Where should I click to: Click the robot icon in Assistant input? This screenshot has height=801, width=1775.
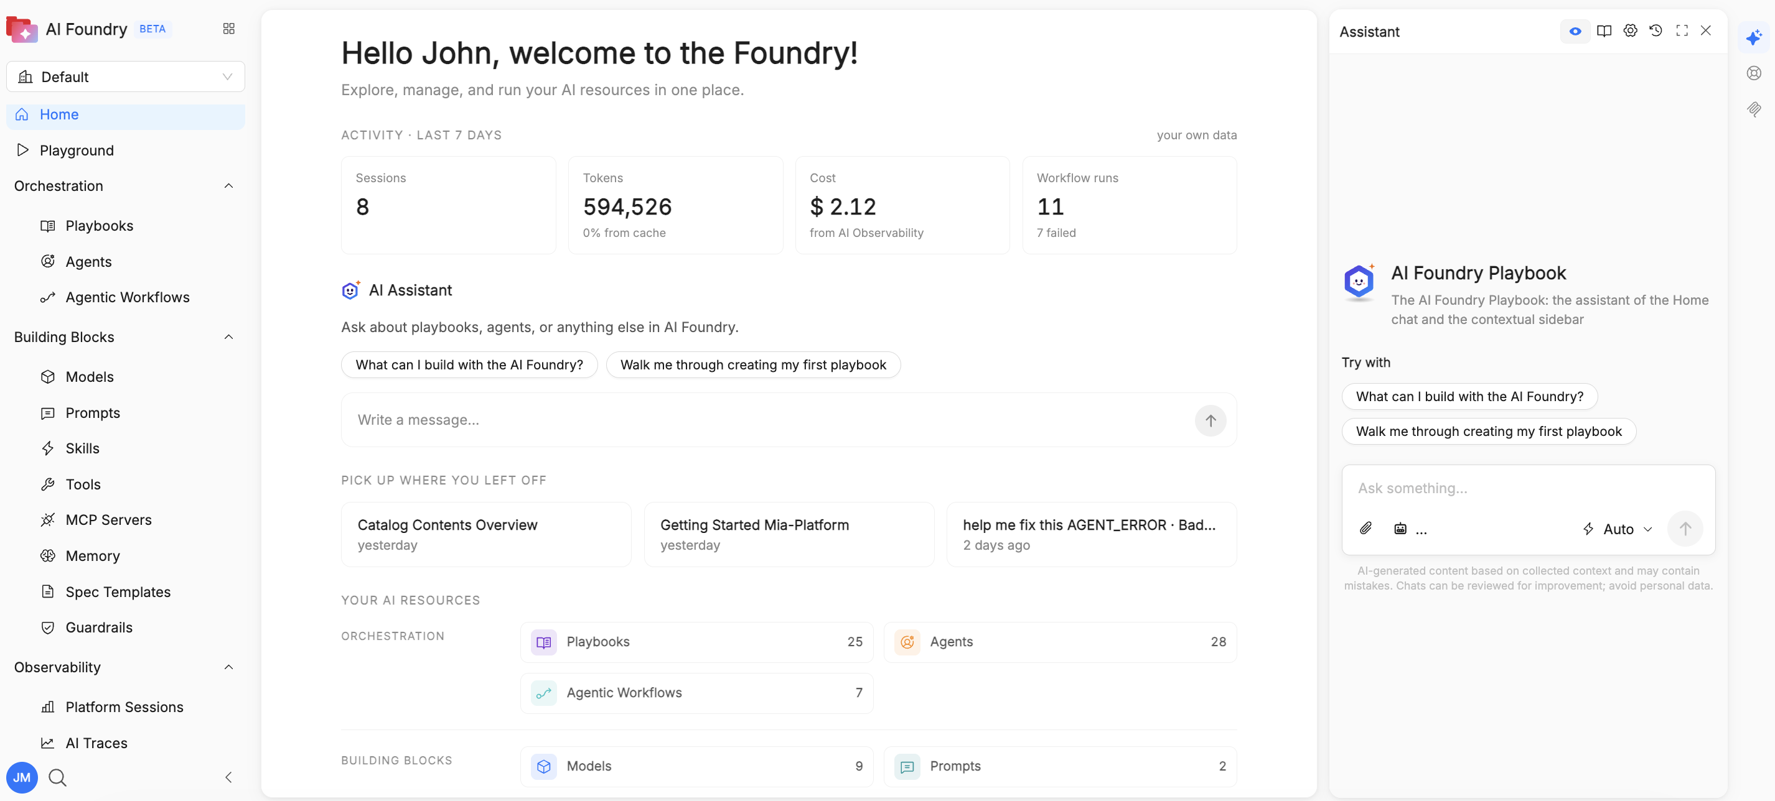tap(1400, 528)
